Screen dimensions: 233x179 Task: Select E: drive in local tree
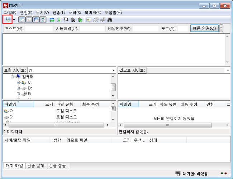click(x=29, y=94)
